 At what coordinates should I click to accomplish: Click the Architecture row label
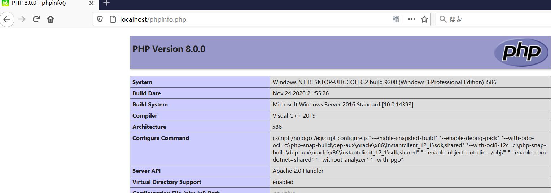coord(149,127)
